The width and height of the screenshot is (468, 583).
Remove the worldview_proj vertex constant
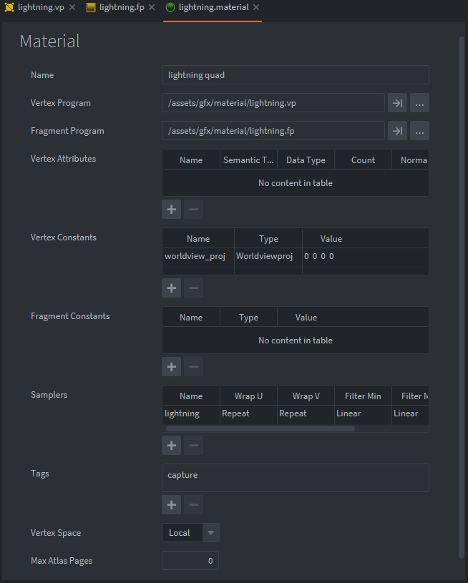click(x=192, y=288)
